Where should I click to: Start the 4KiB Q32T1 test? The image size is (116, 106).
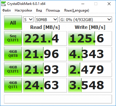click(x=13, y=70)
